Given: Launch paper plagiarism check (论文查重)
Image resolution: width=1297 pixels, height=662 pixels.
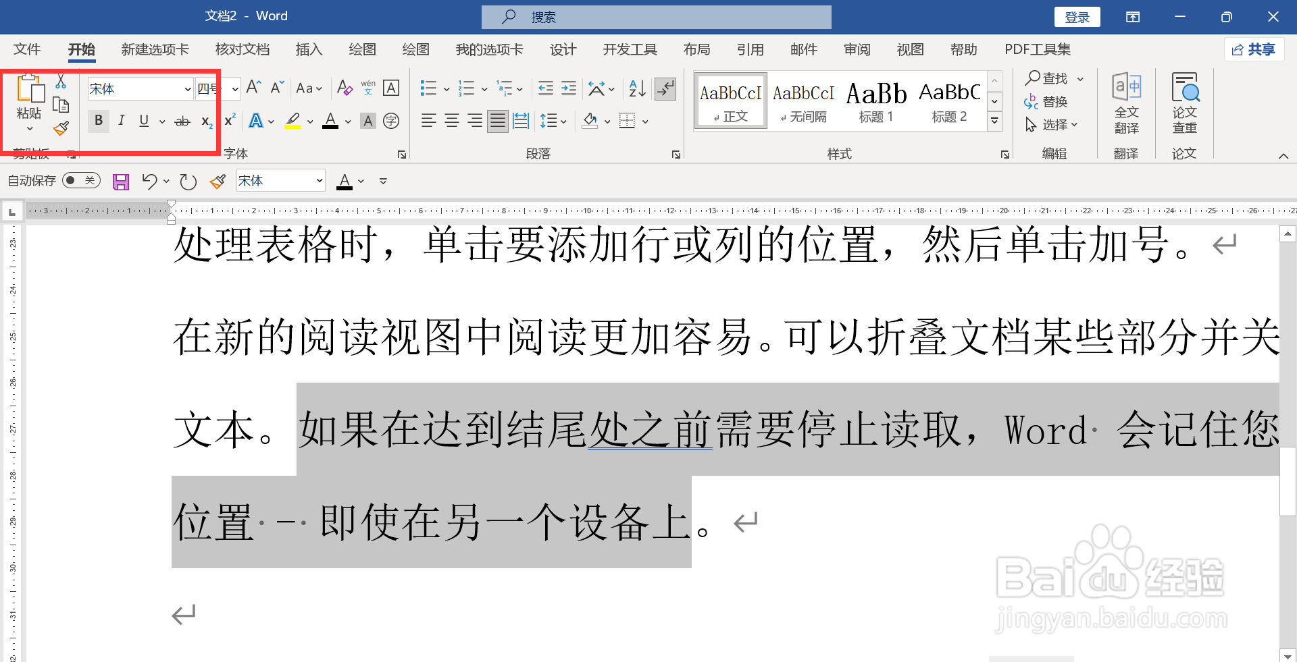Looking at the screenshot, I should click(x=1184, y=103).
